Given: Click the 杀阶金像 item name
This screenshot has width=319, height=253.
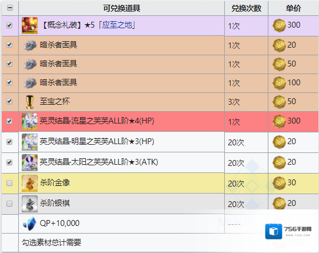Looking at the screenshot, I should click(x=55, y=182).
